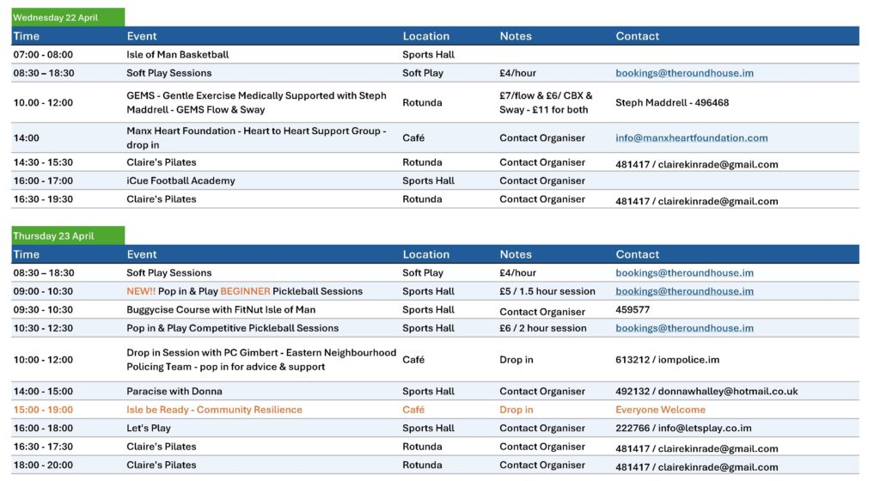The height and width of the screenshot is (481, 880).
Task: Select the orange Isle be Ready event
Action: point(214,410)
